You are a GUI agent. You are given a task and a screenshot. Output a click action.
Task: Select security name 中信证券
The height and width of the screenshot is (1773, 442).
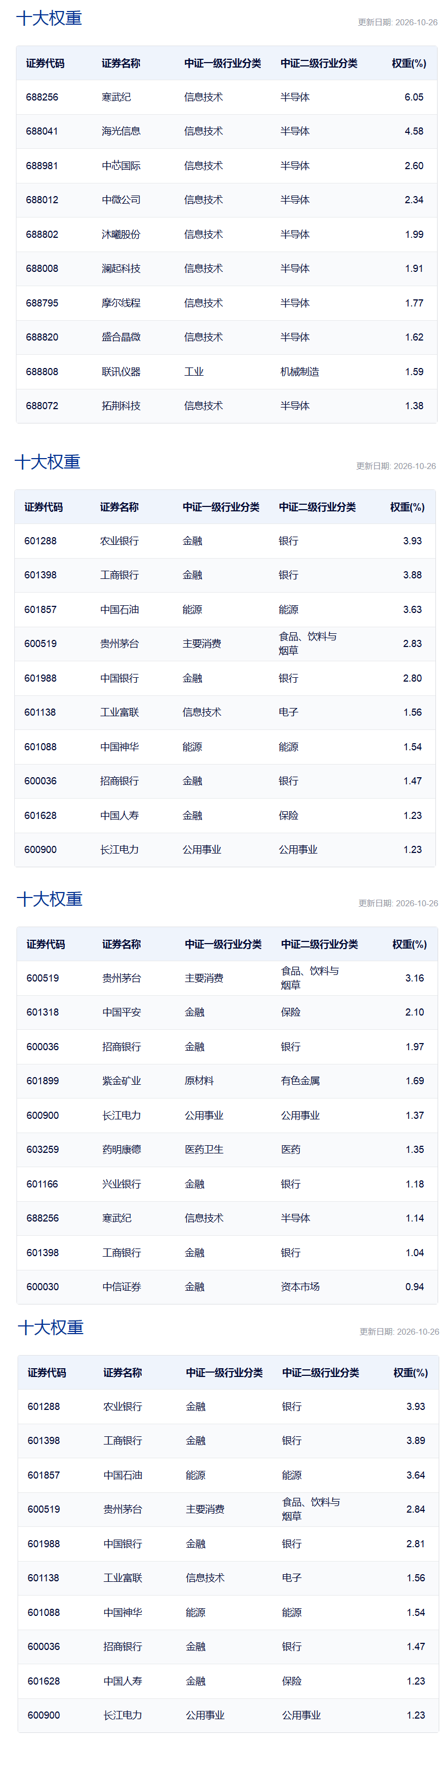(122, 1287)
